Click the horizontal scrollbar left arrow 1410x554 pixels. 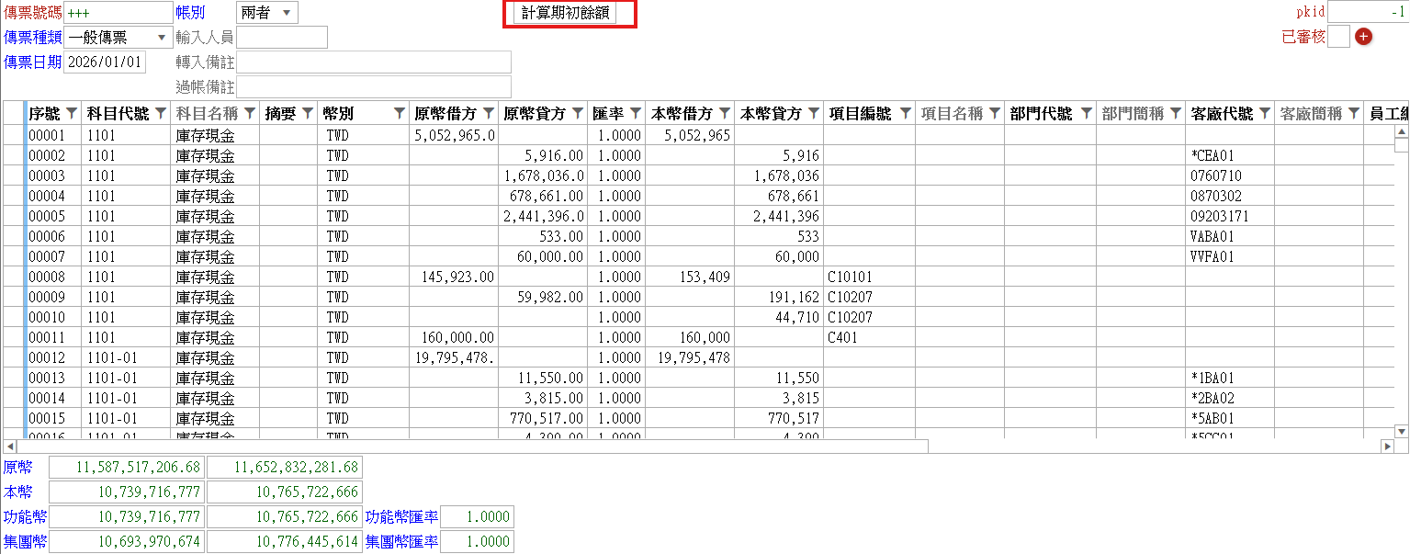point(10,447)
